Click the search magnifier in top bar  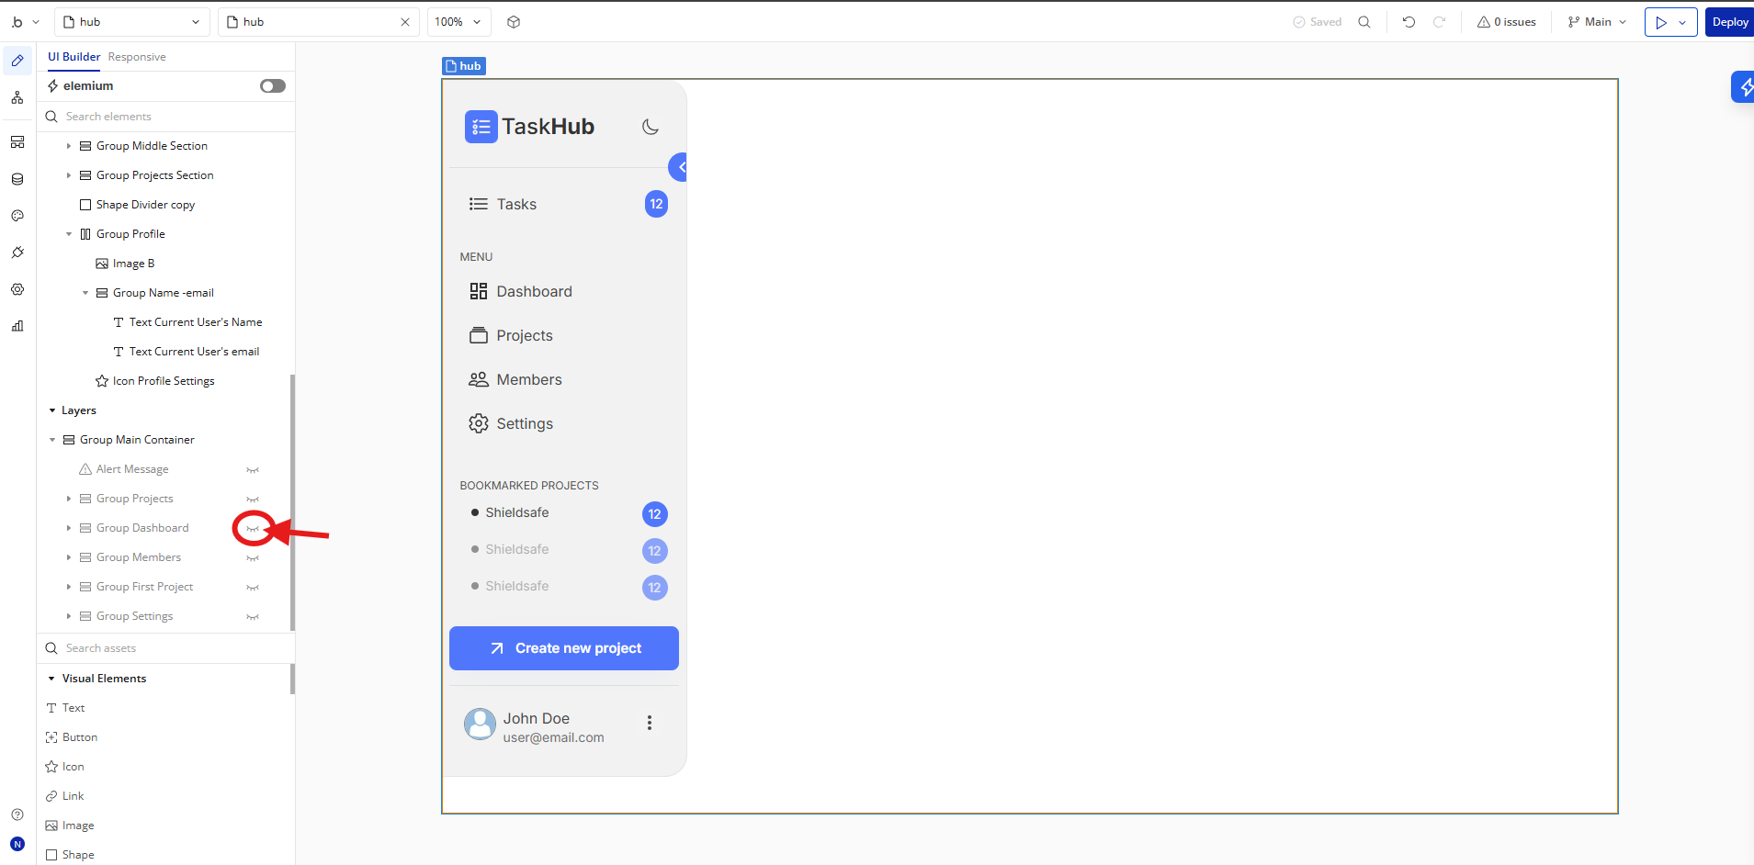1364,22
